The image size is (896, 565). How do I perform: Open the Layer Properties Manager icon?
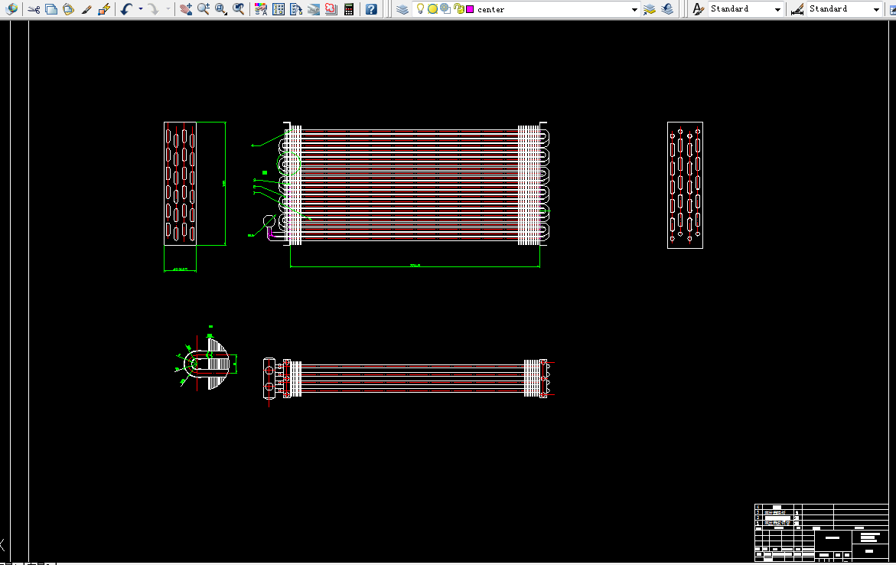(x=402, y=9)
